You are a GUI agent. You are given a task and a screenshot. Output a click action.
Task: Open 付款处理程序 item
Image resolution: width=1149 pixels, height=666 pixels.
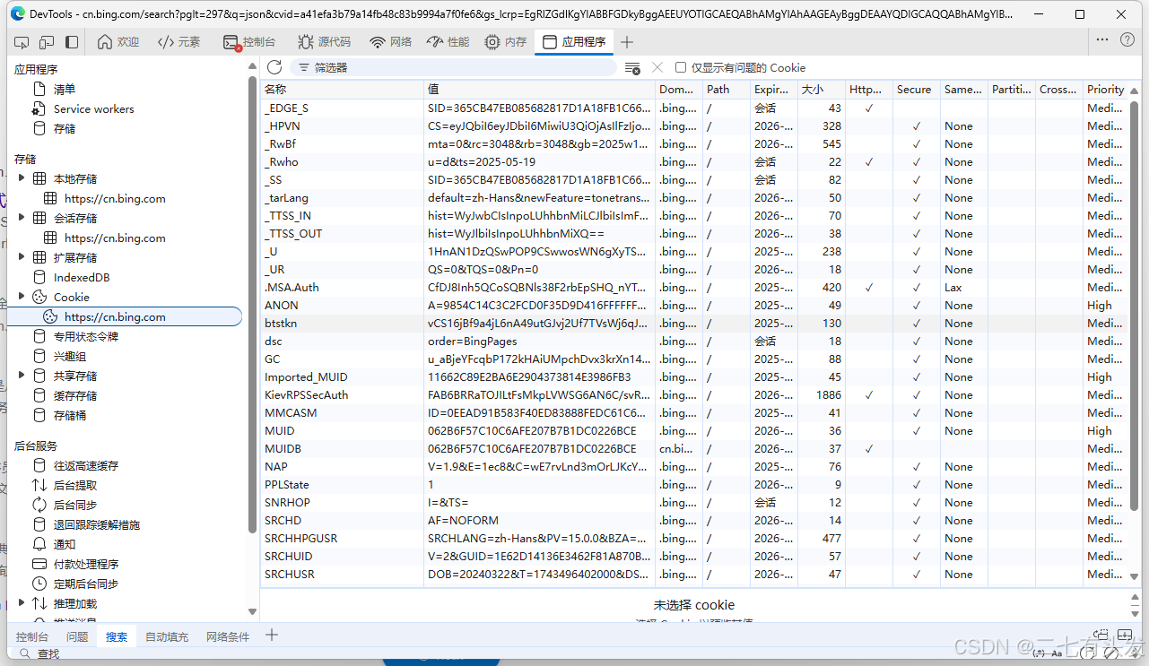(x=86, y=564)
